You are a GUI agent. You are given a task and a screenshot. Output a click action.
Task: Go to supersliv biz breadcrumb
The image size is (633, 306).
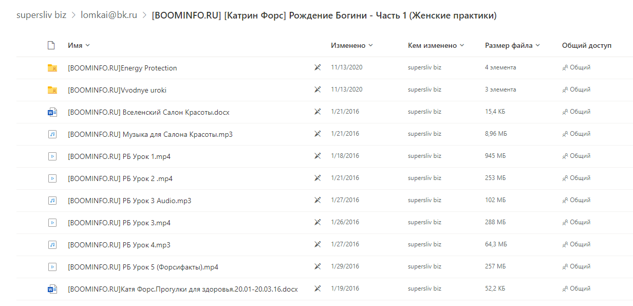click(x=41, y=15)
